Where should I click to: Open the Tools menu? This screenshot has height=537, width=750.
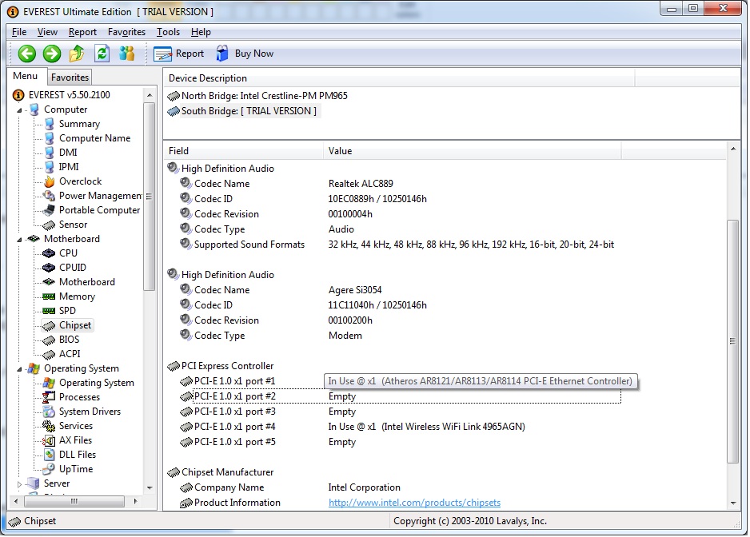pyautogui.click(x=168, y=32)
